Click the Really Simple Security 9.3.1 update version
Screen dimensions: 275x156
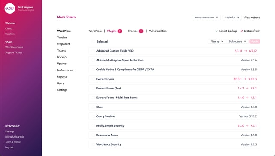point(254,126)
